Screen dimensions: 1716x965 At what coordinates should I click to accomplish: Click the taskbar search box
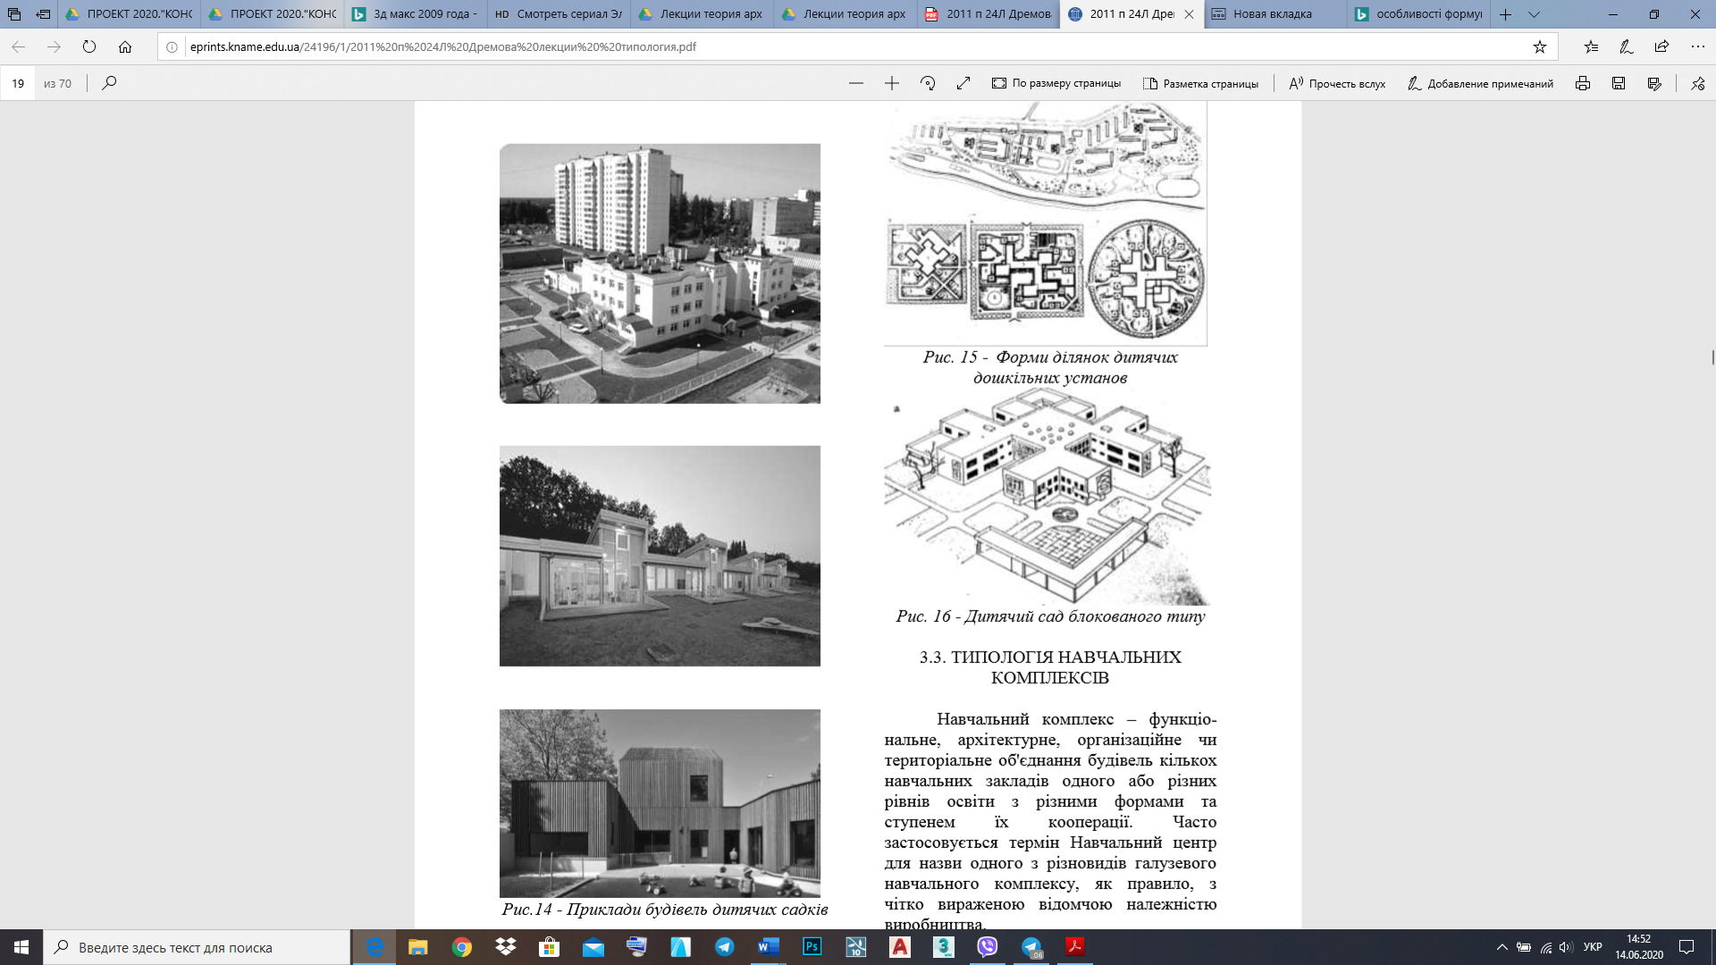click(197, 947)
